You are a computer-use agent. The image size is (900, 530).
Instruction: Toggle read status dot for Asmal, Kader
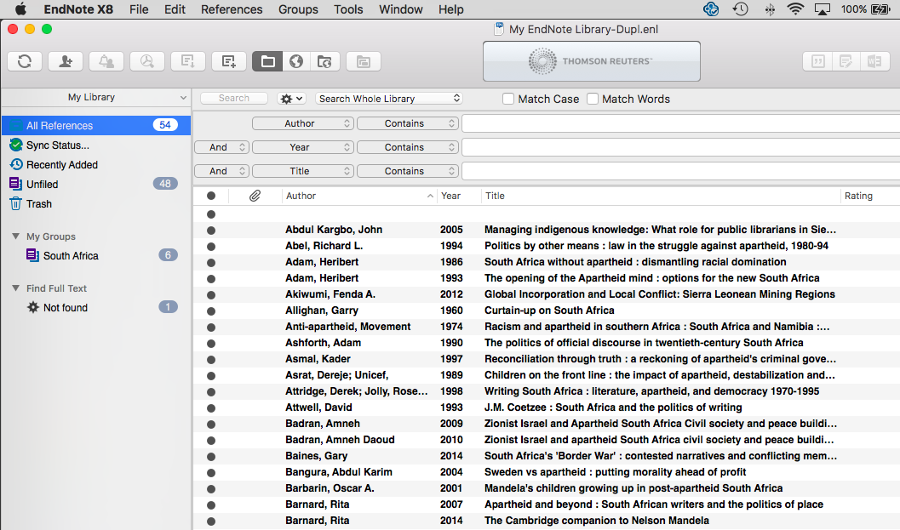point(211,360)
